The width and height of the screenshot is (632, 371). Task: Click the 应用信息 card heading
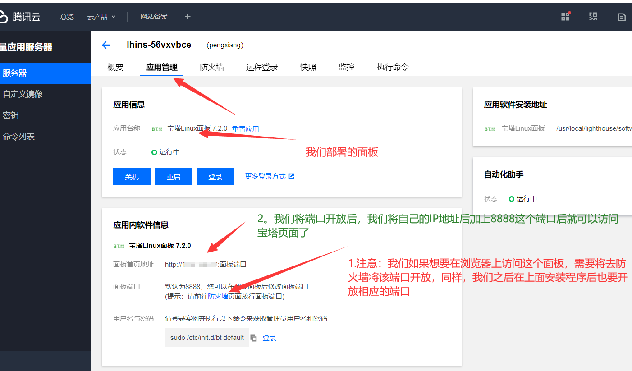click(129, 105)
